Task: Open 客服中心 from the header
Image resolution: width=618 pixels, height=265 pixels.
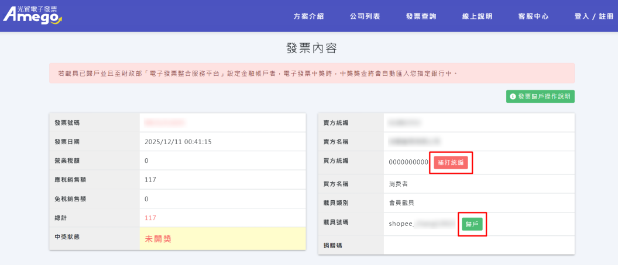Action: (533, 16)
